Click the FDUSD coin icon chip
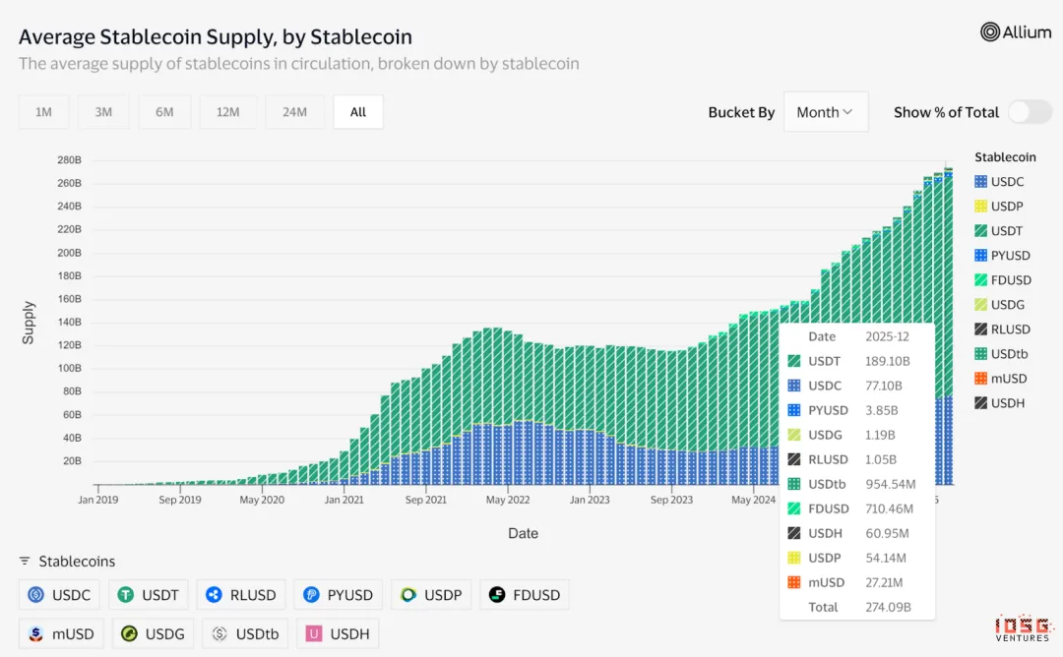 coord(496,595)
